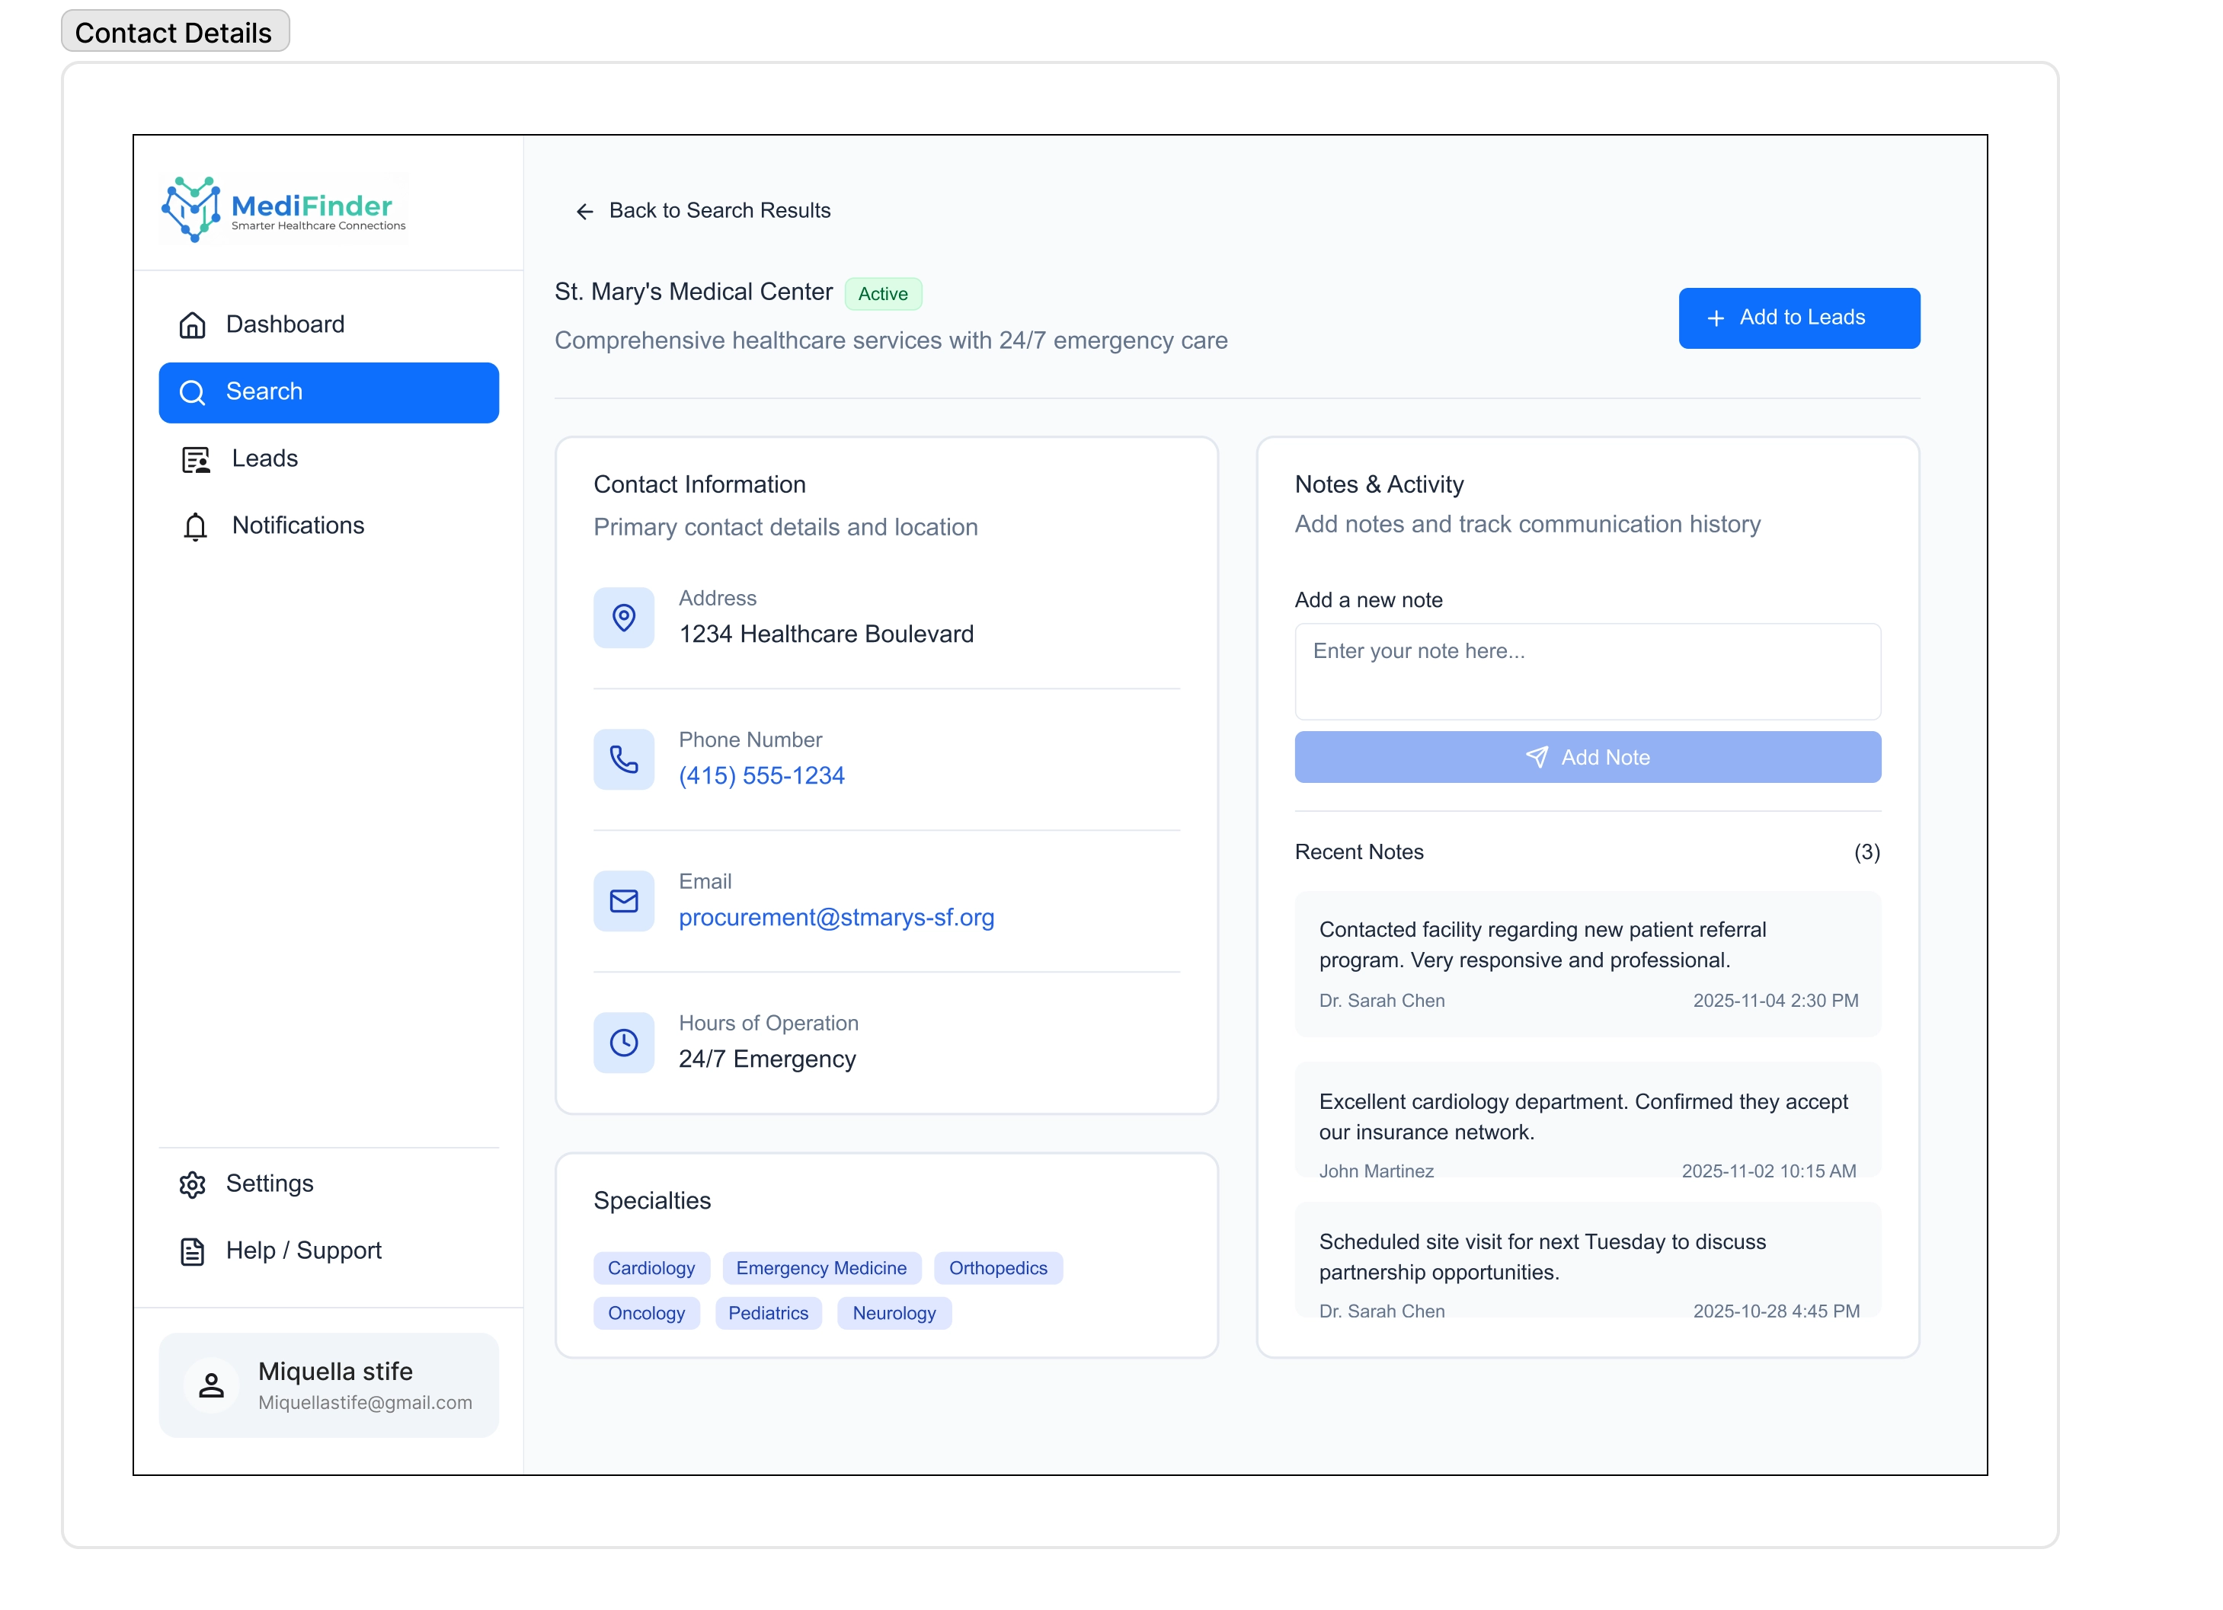Click the procurement@stmarys-sf.org email link
Viewport: 2223px width, 1610px height.
coord(836,917)
